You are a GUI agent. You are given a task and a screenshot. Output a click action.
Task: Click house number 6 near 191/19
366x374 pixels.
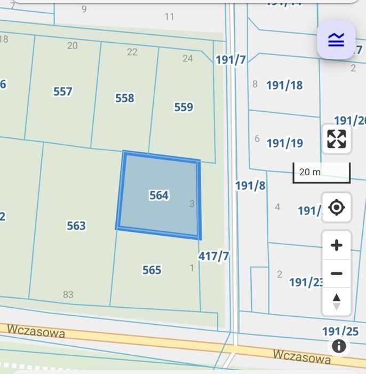[x=257, y=138]
